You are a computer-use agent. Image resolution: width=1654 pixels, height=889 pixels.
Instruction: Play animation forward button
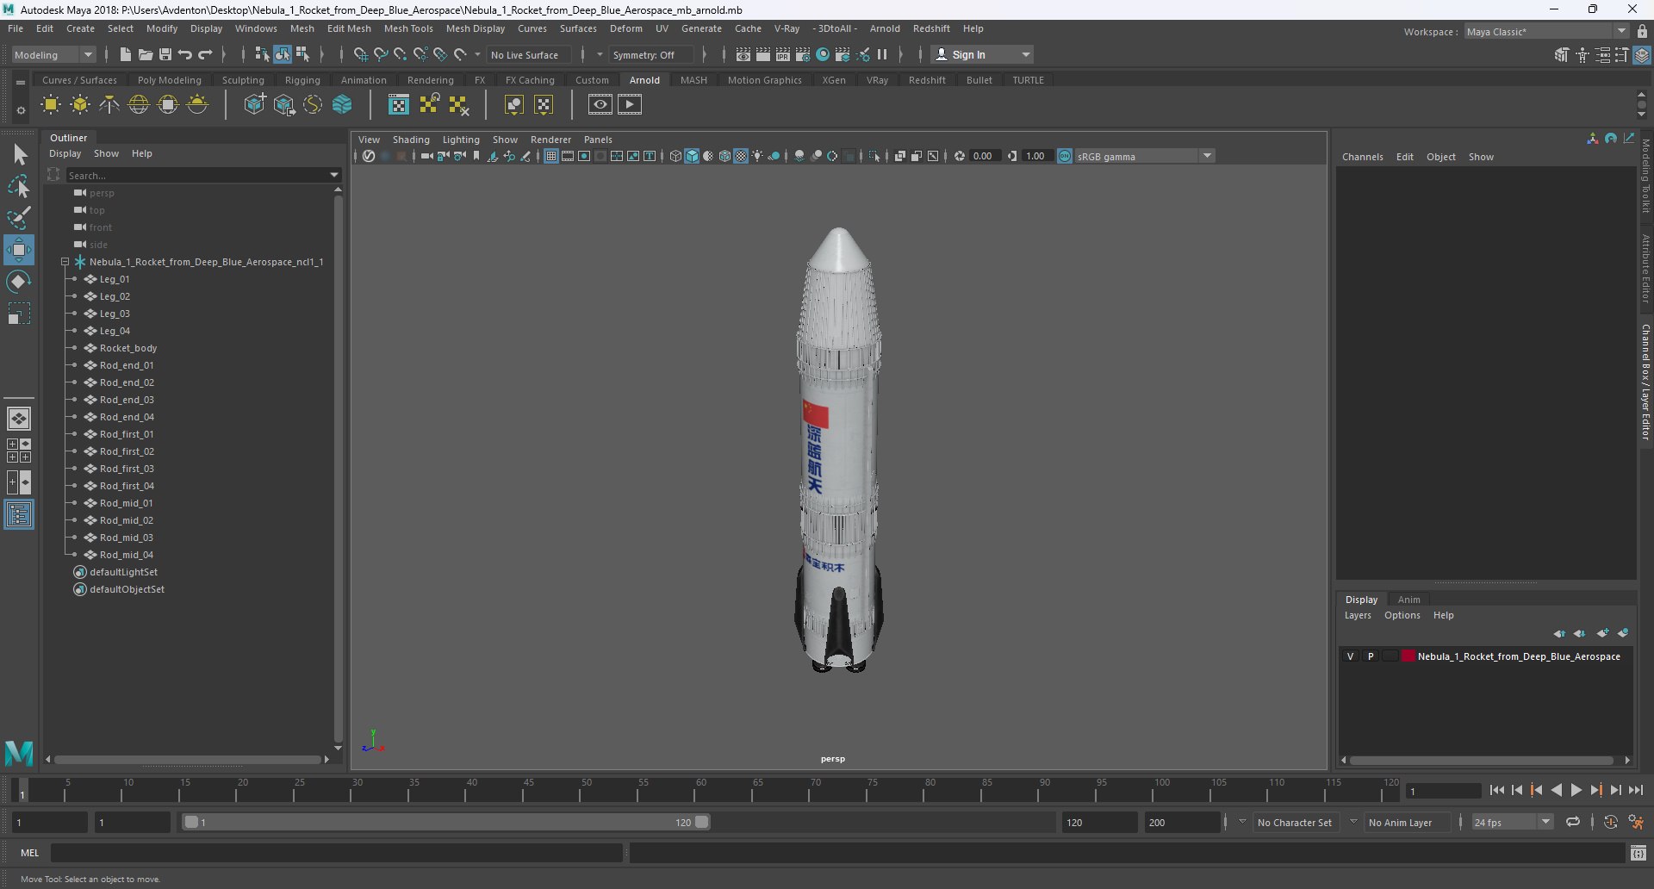tap(1576, 790)
